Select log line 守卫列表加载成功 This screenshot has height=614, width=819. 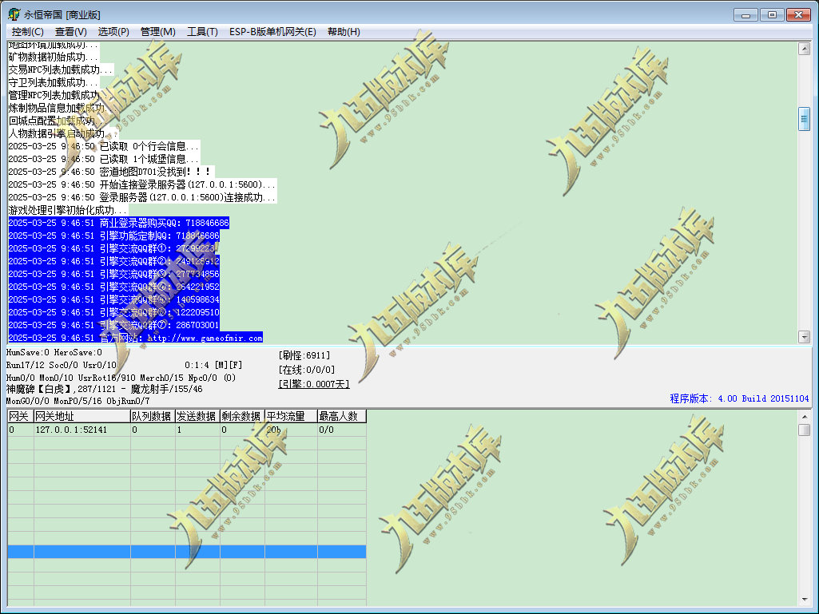tap(54, 82)
